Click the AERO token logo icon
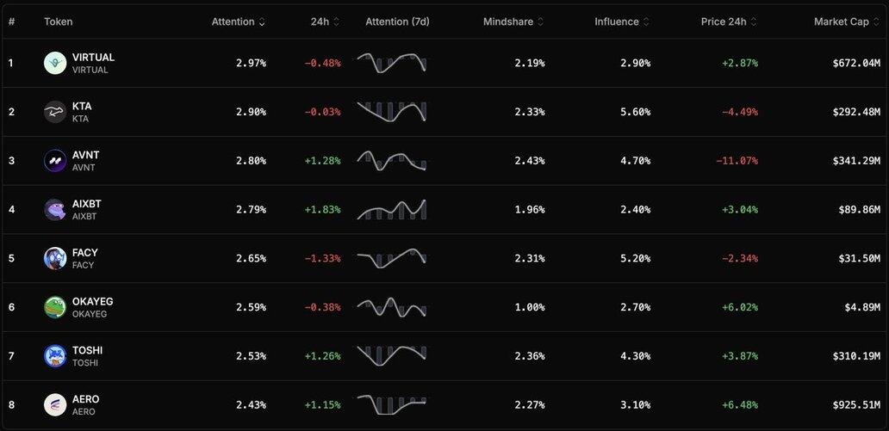 click(55, 404)
